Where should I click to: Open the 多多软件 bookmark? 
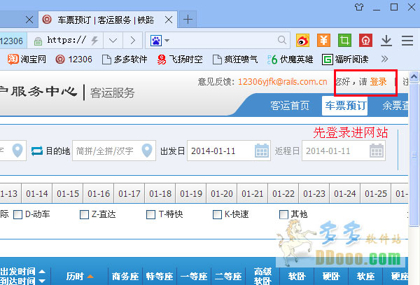[x=125, y=60]
